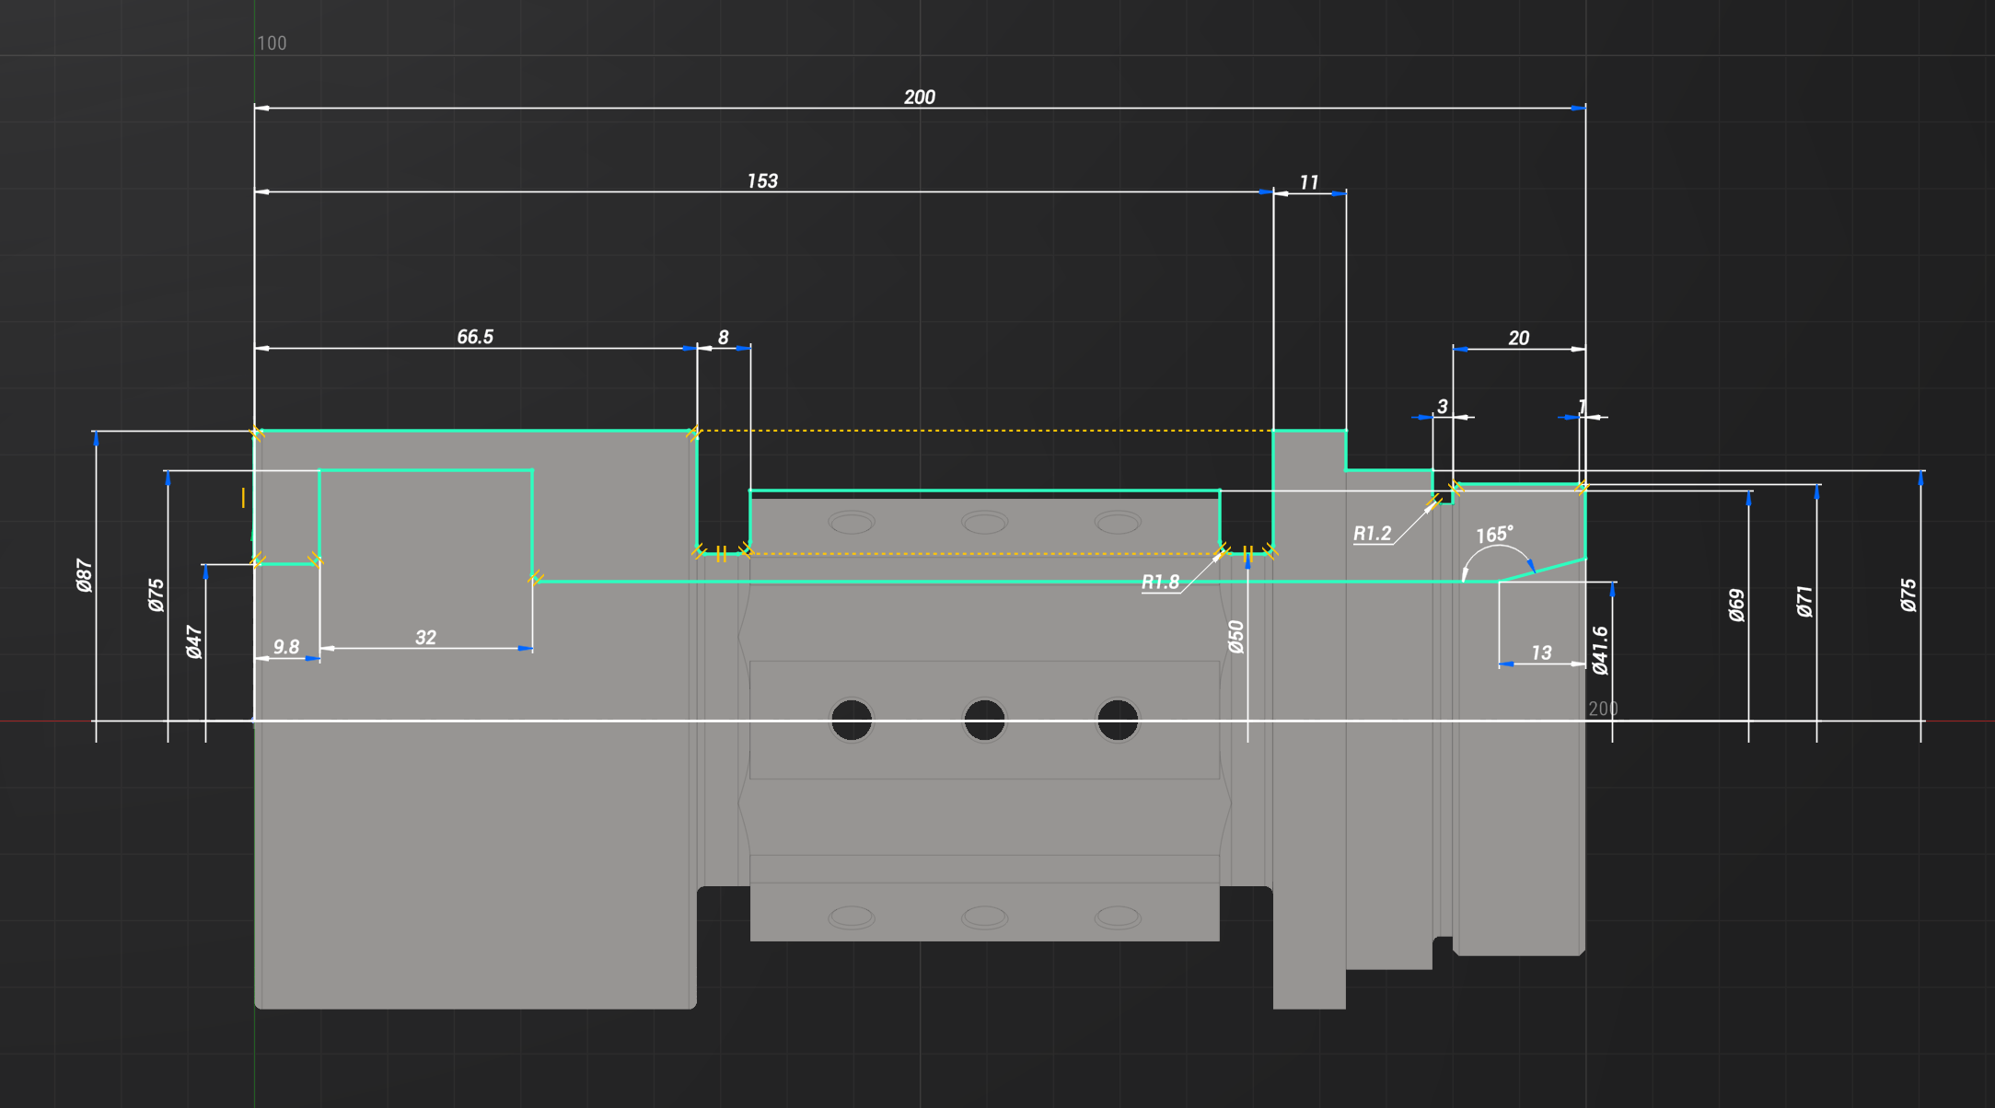Select the 200 overall length dimension
This screenshot has width=1995, height=1108.
(x=919, y=98)
